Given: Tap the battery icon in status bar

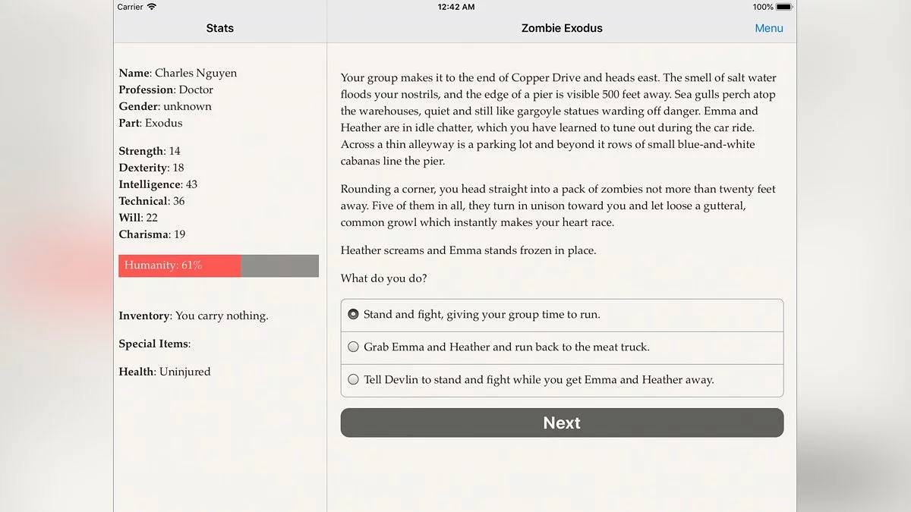Looking at the screenshot, I should pos(785,7).
